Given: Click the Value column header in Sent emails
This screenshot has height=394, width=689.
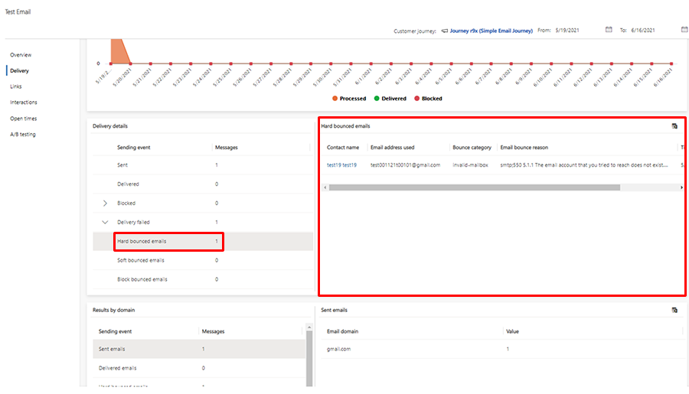Looking at the screenshot, I should 512,331.
